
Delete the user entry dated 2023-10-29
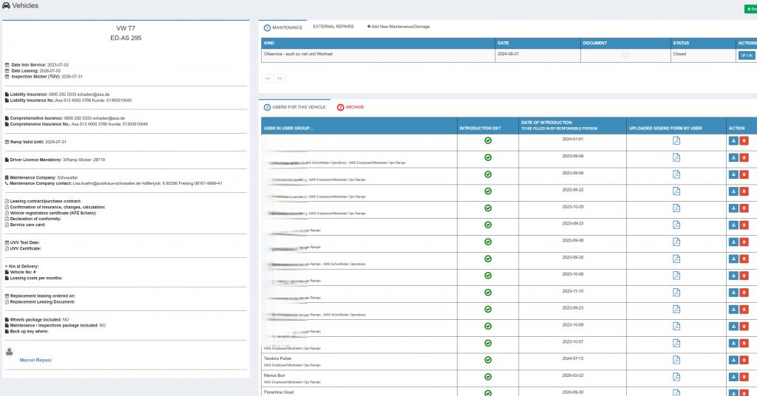(x=744, y=208)
